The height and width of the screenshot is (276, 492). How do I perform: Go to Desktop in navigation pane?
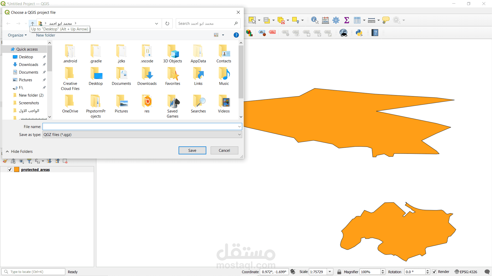coord(26,57)
